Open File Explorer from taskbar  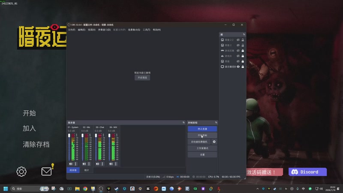tap(77, 189)
